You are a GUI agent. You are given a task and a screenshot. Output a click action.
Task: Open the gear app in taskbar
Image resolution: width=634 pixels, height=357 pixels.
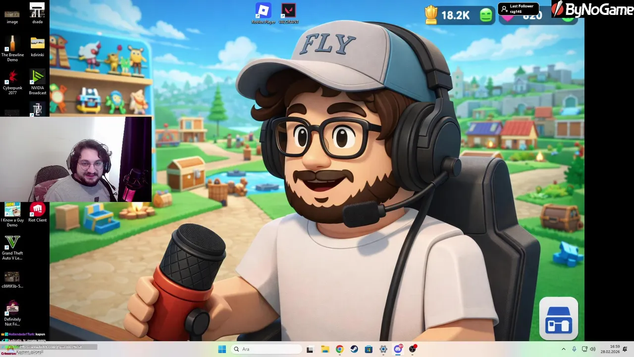click(383, 349)
